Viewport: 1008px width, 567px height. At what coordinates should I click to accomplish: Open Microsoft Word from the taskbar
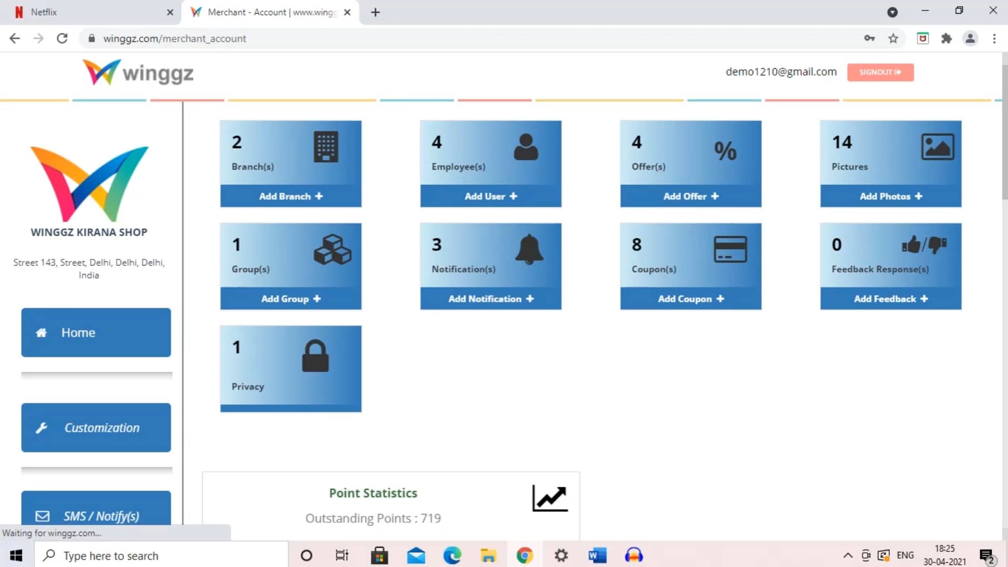click(597, 555)
